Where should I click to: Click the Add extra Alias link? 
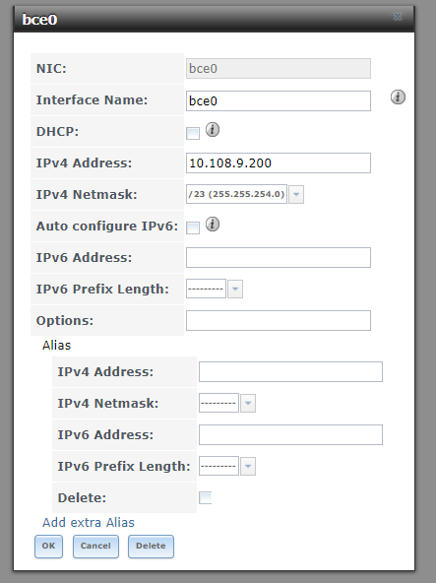tap(89, 522)
